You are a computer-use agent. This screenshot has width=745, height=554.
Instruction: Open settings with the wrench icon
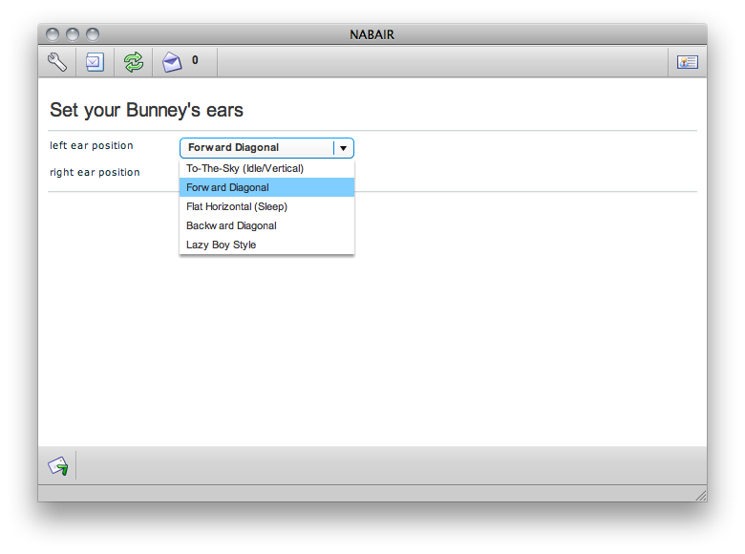click(57, 62)
